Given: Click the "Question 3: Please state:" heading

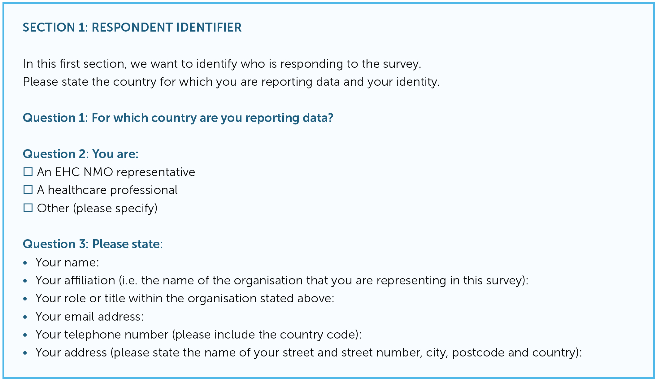Looking at the screenshot, I should click(93, 244).
